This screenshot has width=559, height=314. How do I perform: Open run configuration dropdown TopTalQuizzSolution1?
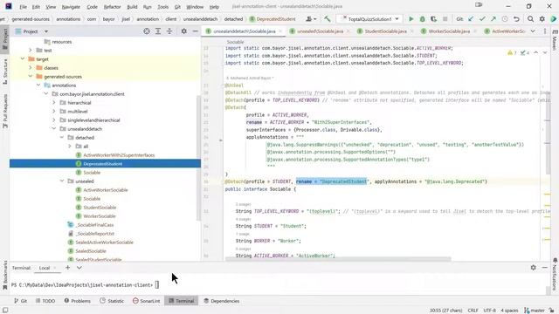pyautogui.click(x=369, y=19)
